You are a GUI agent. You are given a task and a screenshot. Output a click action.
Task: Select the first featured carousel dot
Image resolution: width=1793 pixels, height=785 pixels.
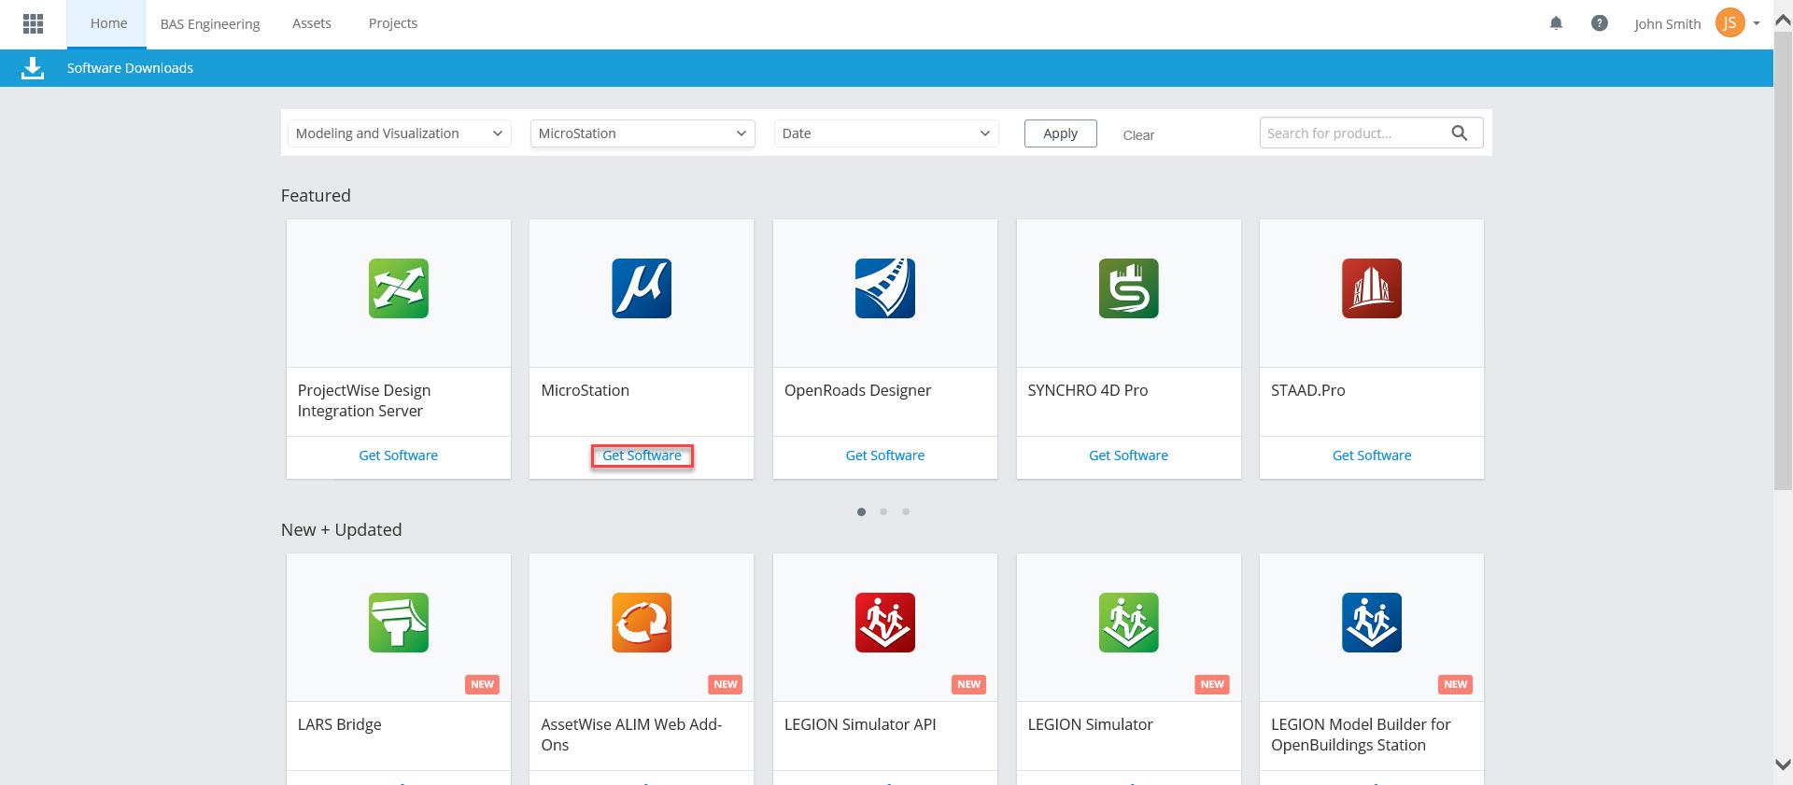click(861, 512)
